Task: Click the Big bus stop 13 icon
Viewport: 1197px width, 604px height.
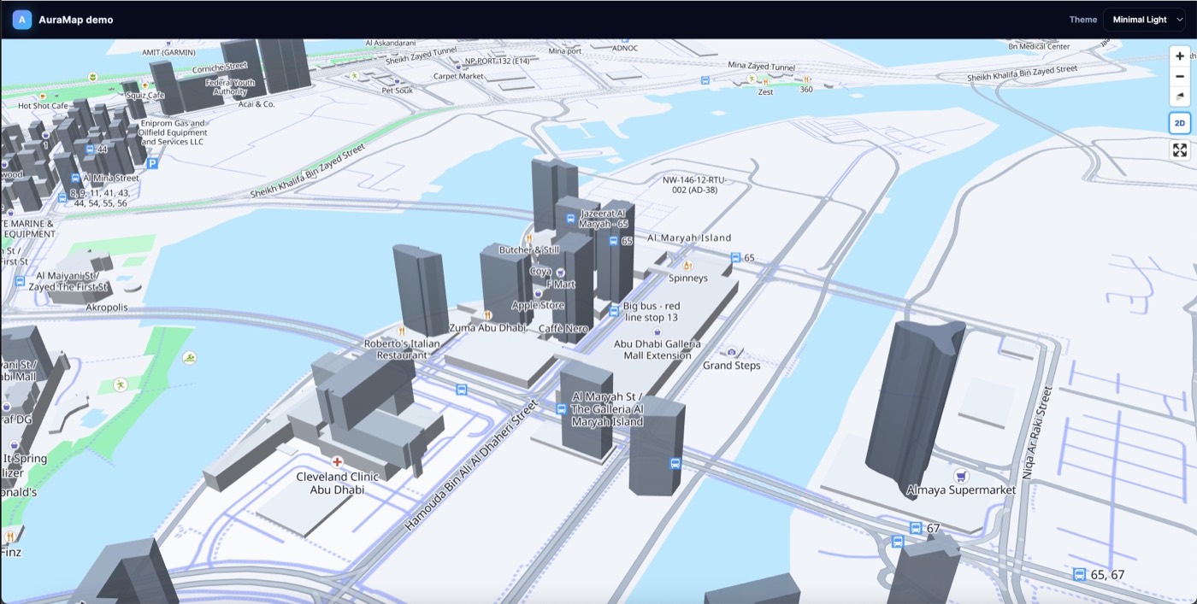Action: tap(614, 312)
